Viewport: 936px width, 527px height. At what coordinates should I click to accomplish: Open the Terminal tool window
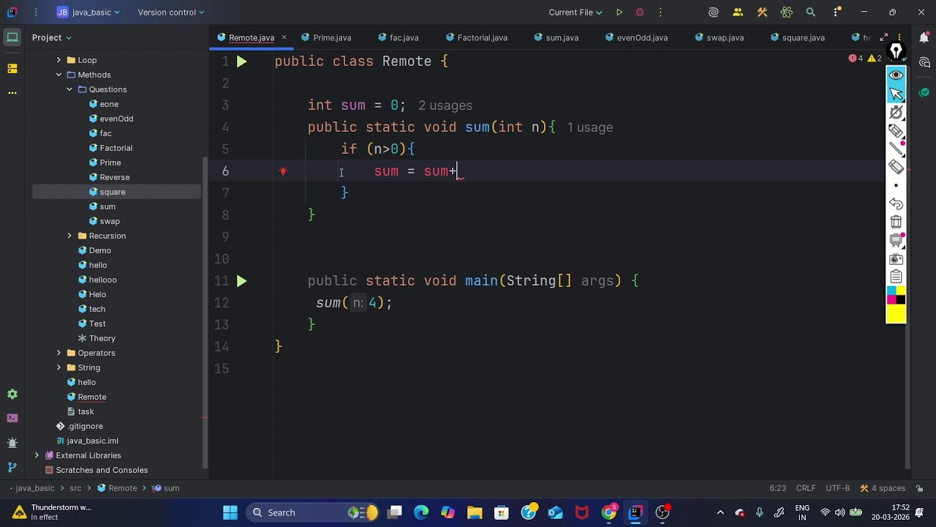[x=12, y=418]
